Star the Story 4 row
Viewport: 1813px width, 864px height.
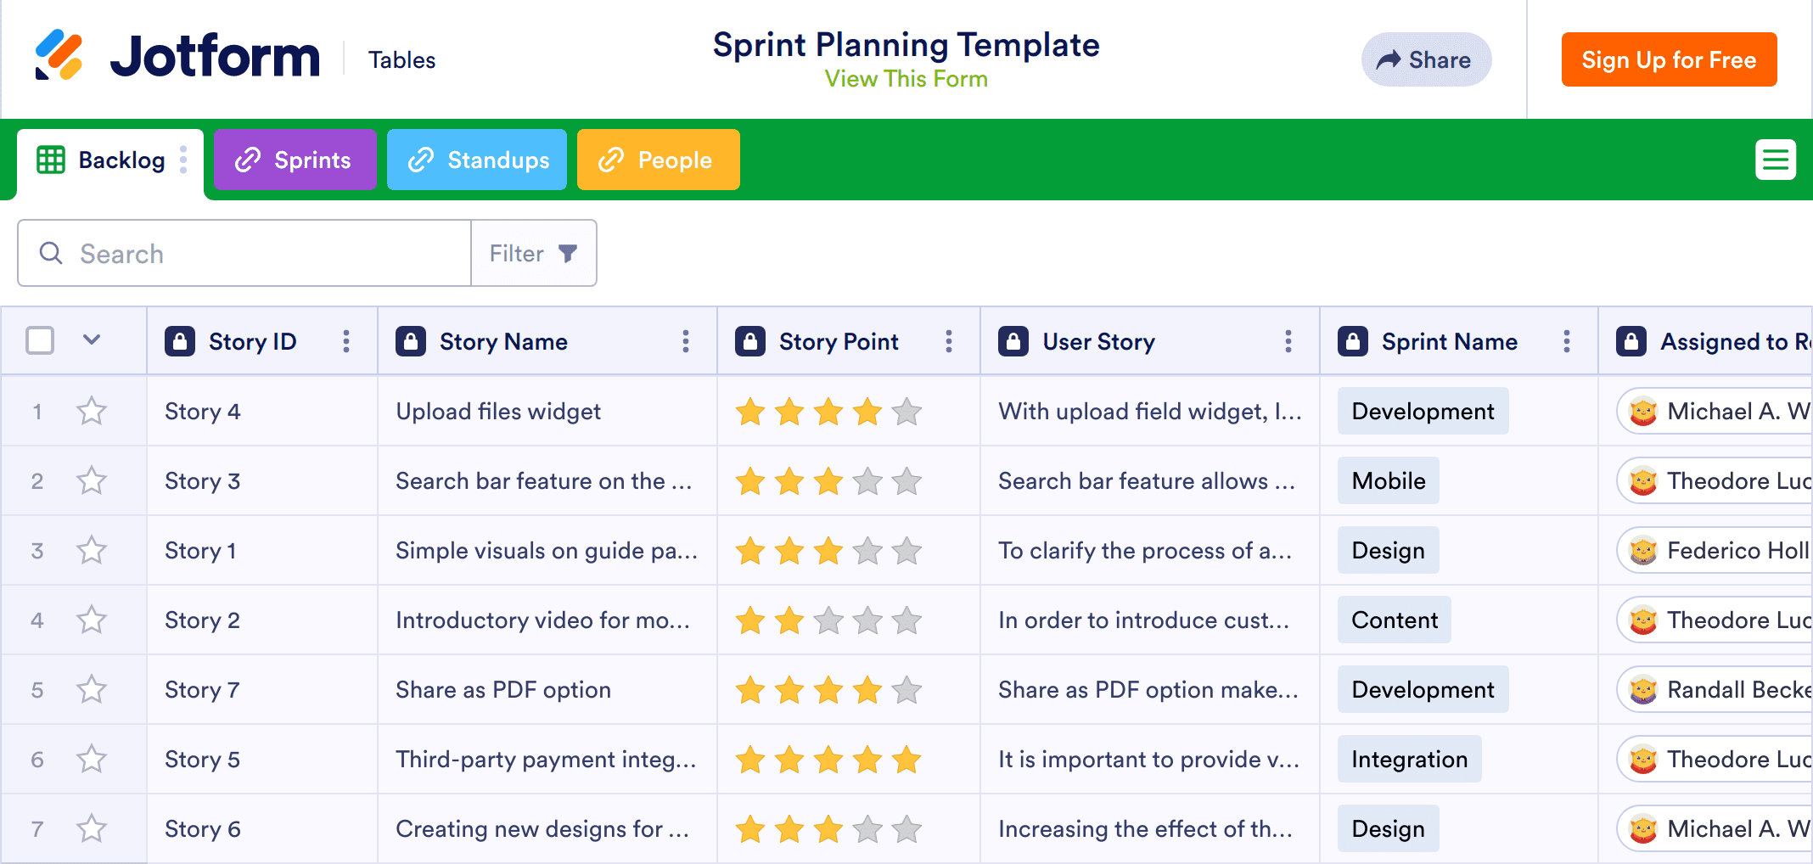pos(92,412)
